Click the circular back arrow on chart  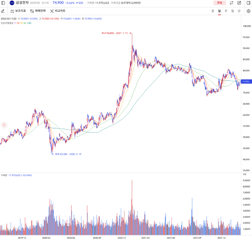click(x=4, y=125)
